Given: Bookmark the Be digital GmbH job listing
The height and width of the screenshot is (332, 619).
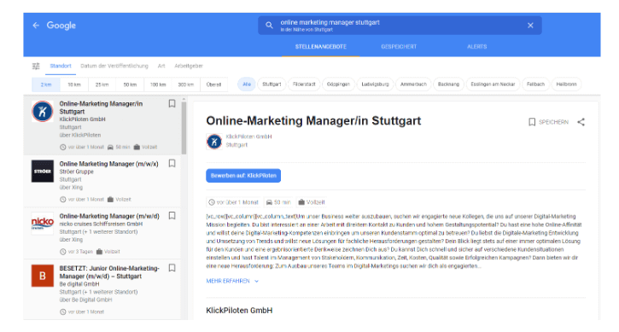Looking at the screenshot, I should point(172,268).
